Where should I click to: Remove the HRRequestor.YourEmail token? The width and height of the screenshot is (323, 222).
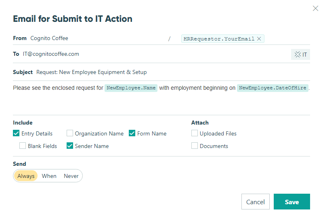click(259, 38)
